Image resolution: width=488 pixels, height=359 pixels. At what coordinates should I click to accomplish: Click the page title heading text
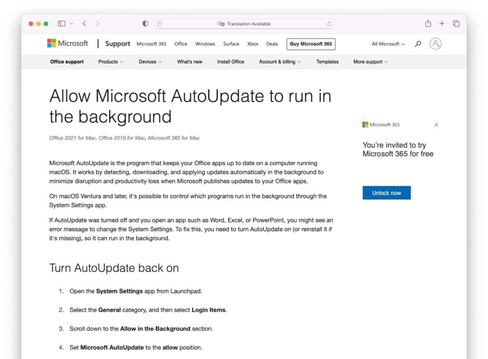(190, 106)
